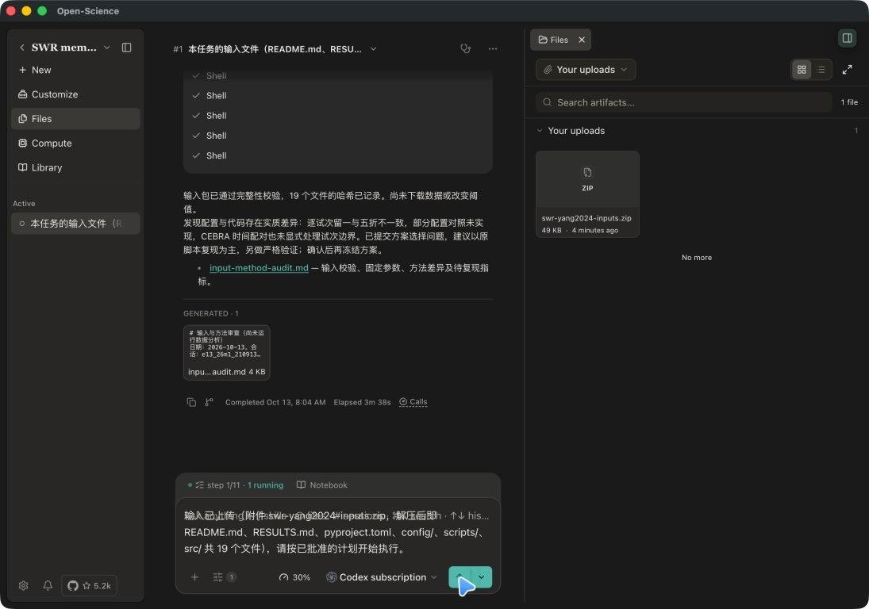Open the Notebook view
Viewport: 869px width, 609px height.
pos(322,485)
